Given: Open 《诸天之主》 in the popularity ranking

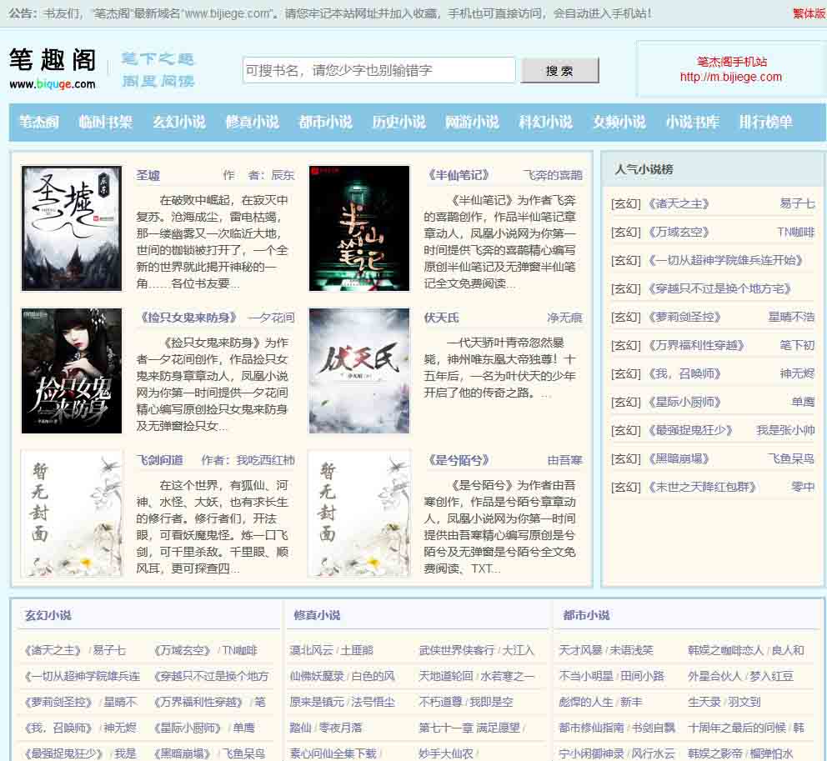Looking at the screenshot, I should pos(679,203).
